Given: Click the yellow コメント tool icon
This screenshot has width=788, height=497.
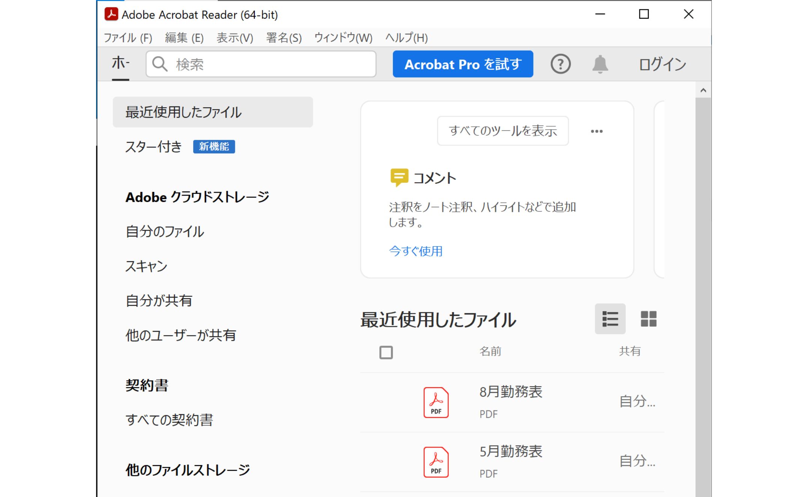Looking at the screenshot, I should (x=399, y=177).
